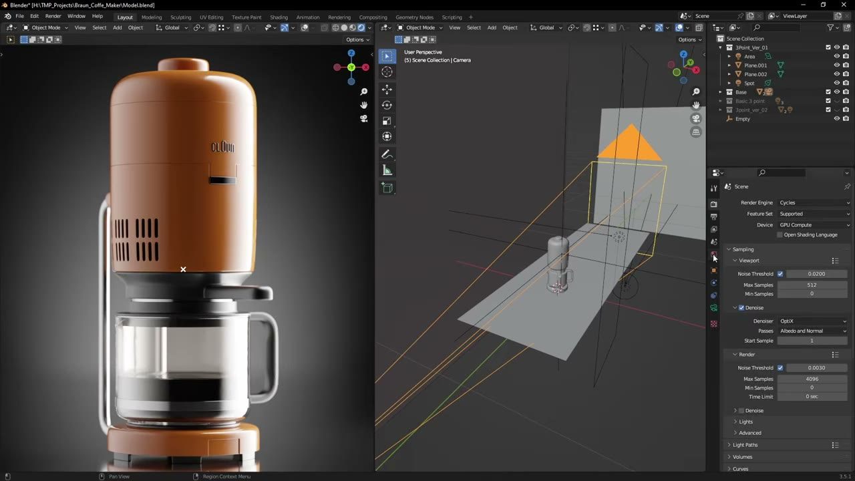Image resolution: width=855 pixels, height=481 pixels.
Task: Toggle viewport Denoise checkbox
Action: (x=741, y=308)
